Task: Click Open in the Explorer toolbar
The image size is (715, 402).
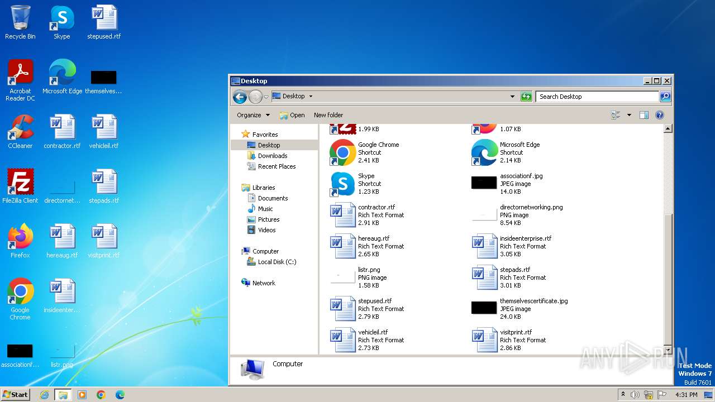Action: (x=292, y=115)
